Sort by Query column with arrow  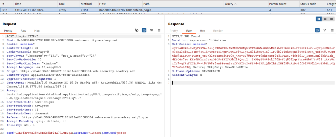(x=246, y=4)
